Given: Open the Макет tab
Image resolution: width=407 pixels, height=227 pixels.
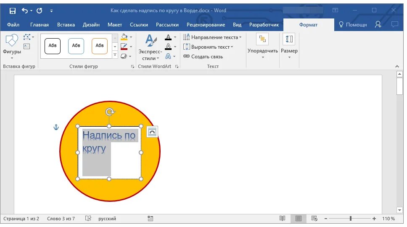Looking at the screenshot, I should pos(115,25).
